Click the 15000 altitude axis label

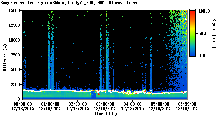point(14,11)
